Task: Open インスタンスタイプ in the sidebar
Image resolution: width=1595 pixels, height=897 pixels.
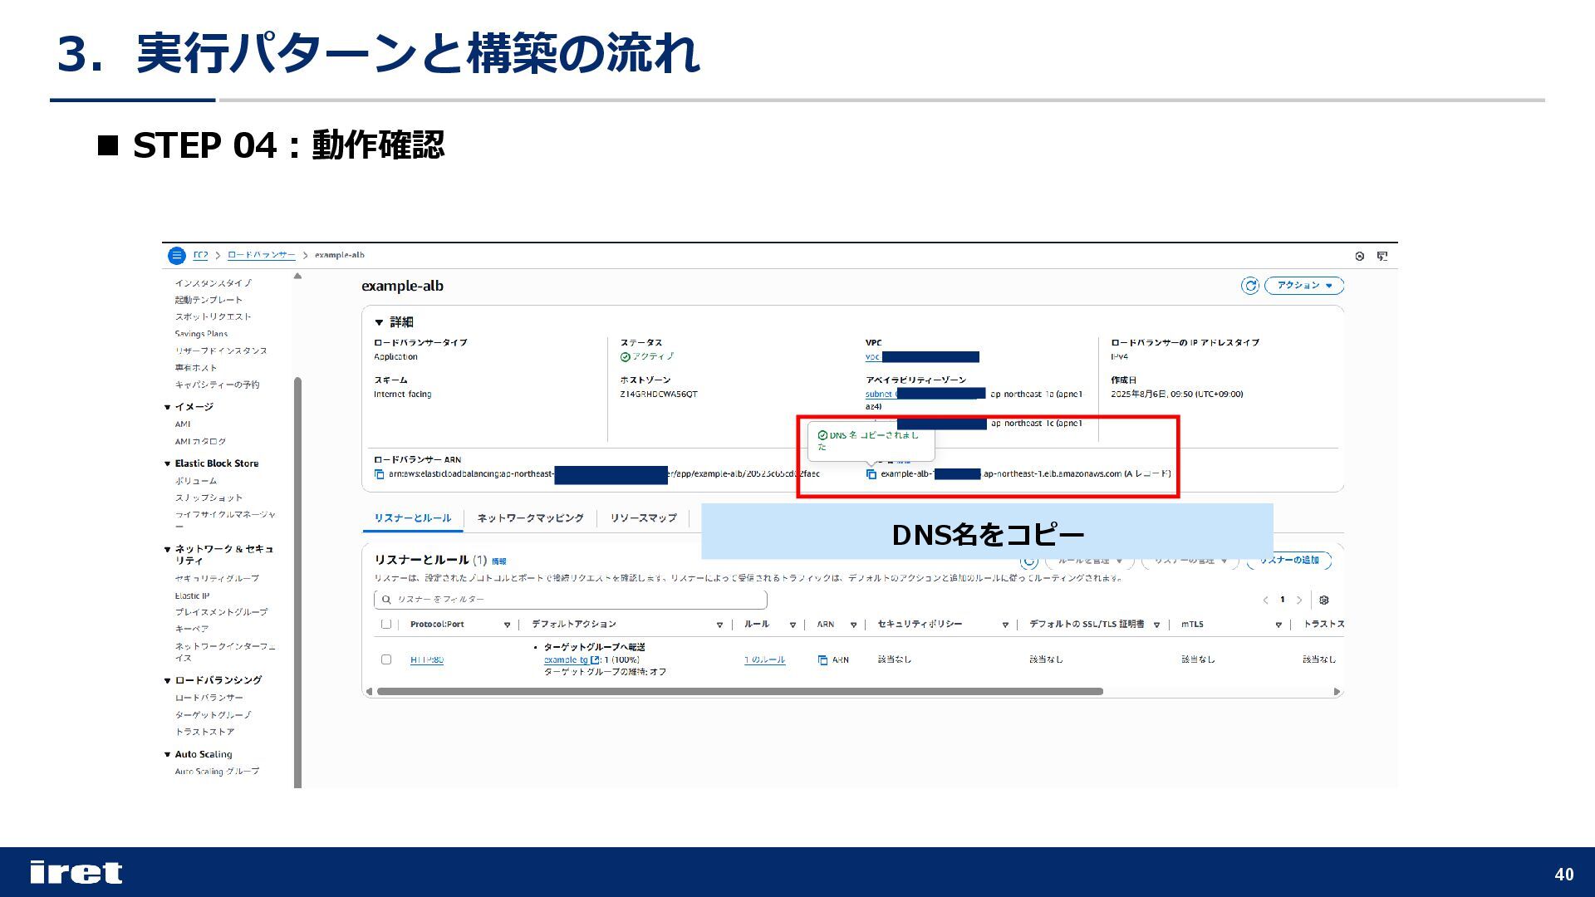Action: pos(213,283)
